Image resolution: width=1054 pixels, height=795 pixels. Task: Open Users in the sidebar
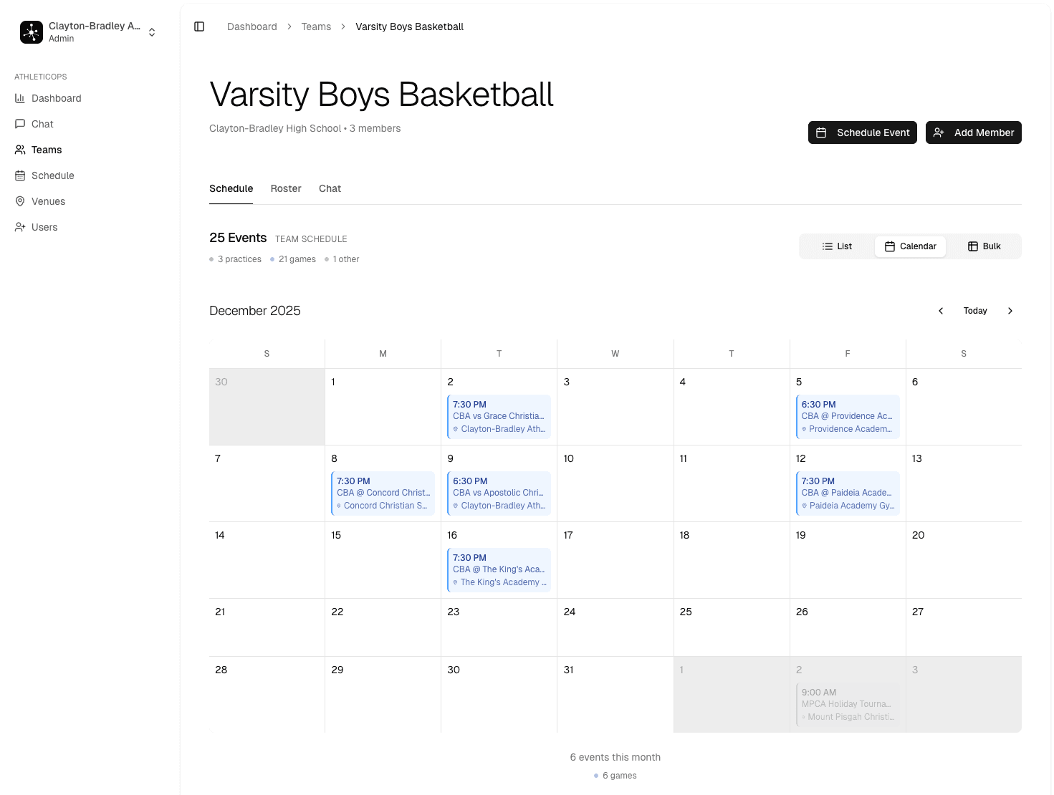[x=44, y=227]
